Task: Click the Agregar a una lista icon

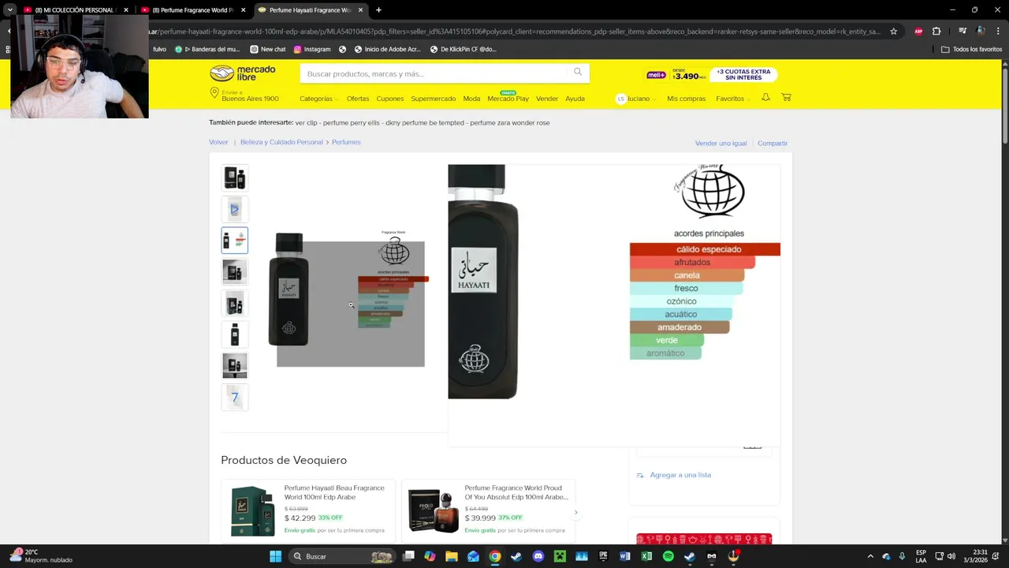Action: tap(640, 475)
